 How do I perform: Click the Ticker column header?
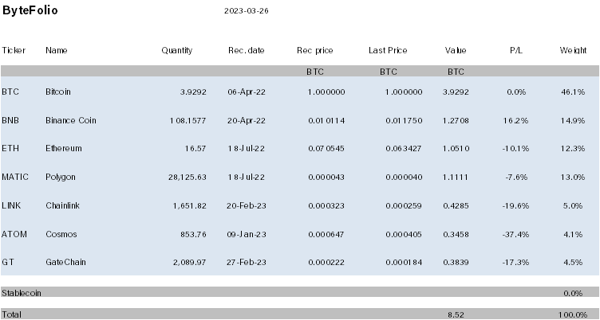coord(14,50)
